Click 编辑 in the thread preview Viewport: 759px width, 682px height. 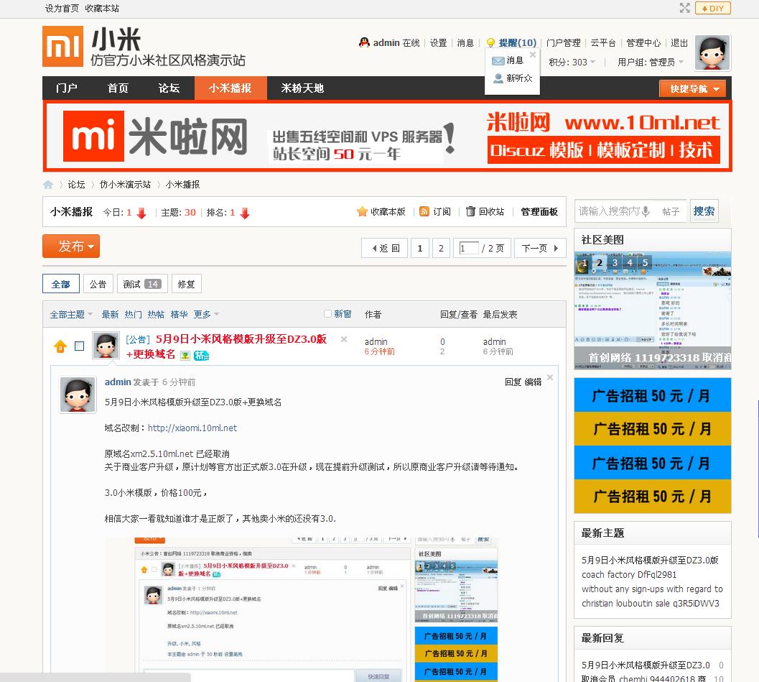tap(533, 382)
